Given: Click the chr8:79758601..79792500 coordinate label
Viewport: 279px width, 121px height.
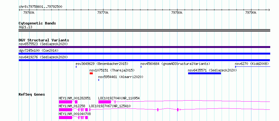Looking at the screenshot, I should (40, 7).
